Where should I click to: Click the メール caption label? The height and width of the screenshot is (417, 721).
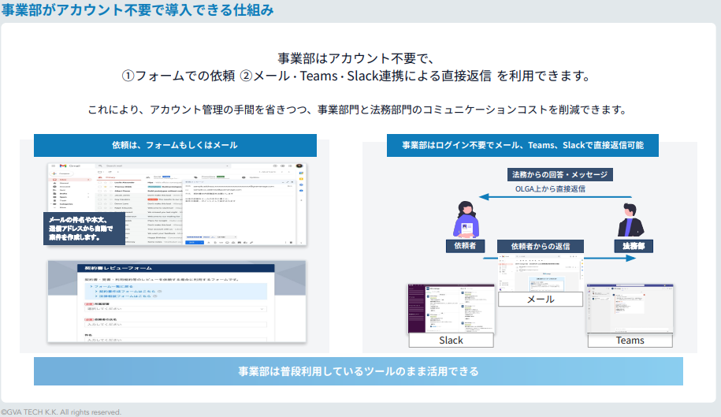click(541, 300)
